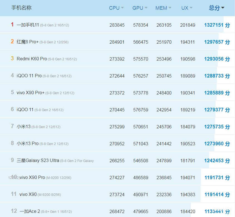This screenshot has width=235, height=217.
Task: Click GPU score 576759 for iQOO 11
Action: 140,110
